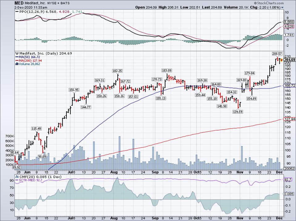Screen dimensions: 296x221
Task: Click the 89.92 starting low label
Action: click(16, 167)
